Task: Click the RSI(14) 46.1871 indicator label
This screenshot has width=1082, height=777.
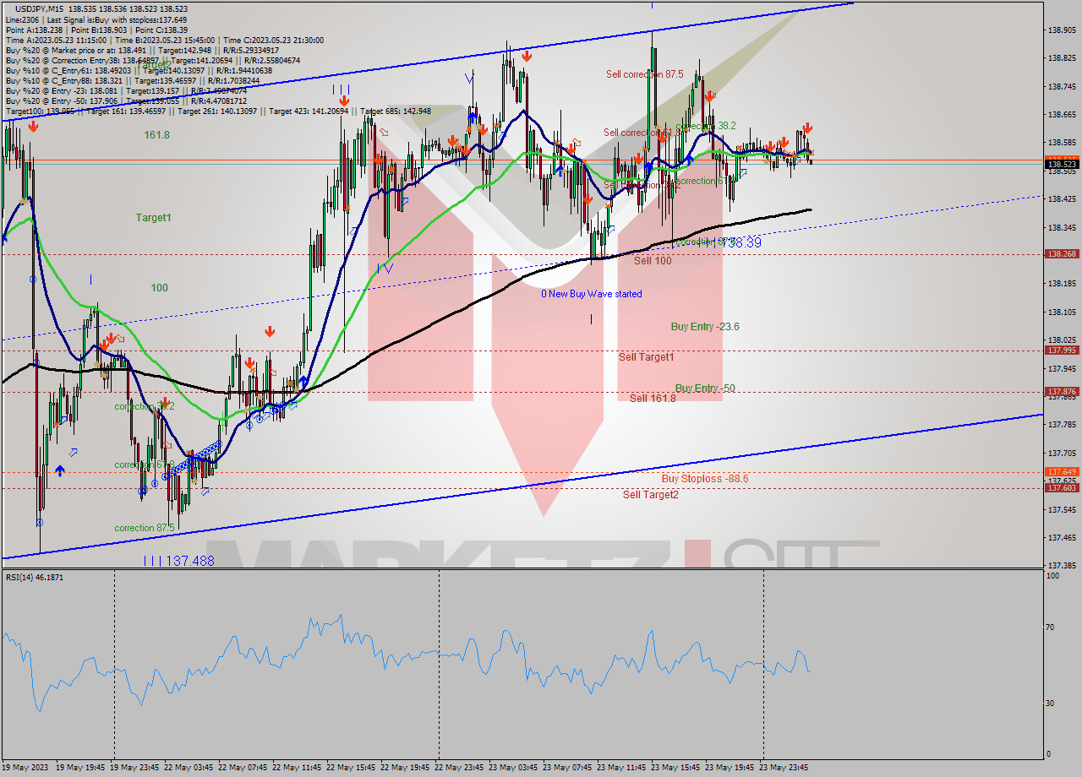Action: click(34, 578)
